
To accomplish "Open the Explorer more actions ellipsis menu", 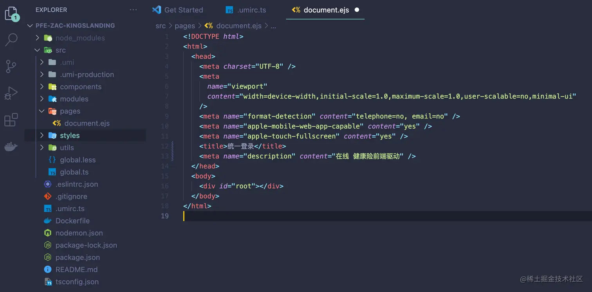I will click(133, 10).
